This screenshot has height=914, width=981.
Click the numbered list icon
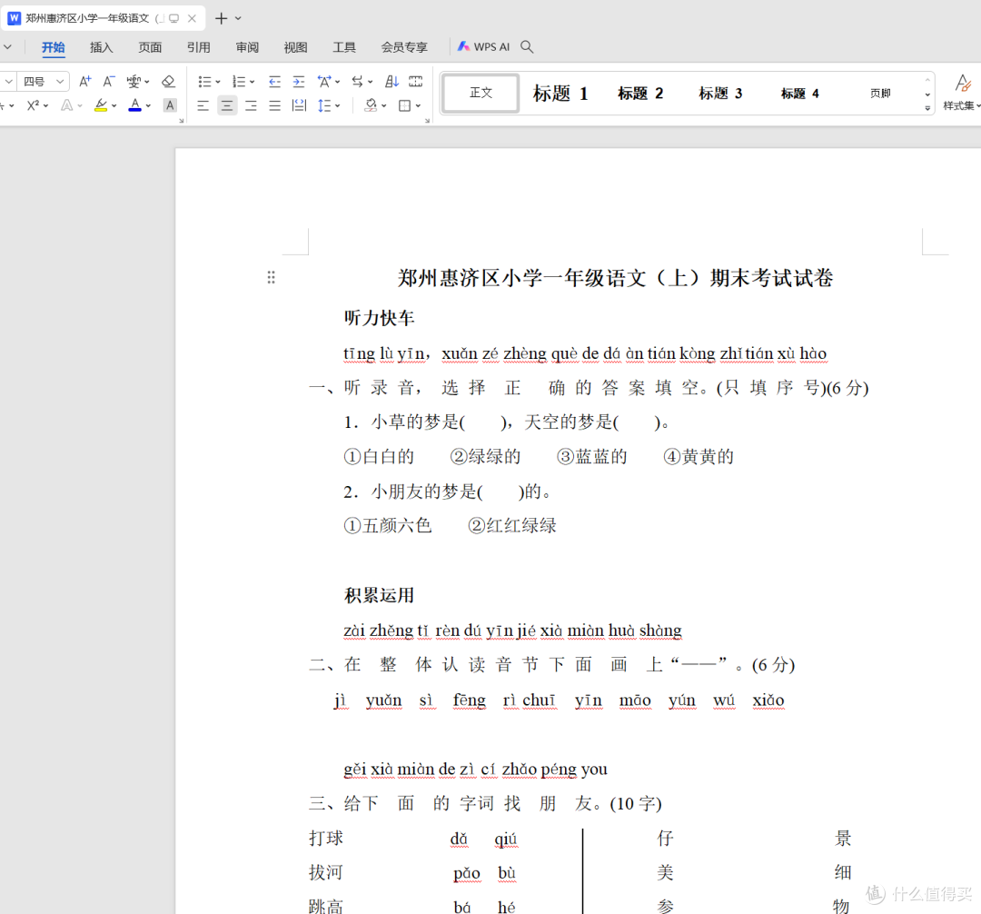click(238, 82)
